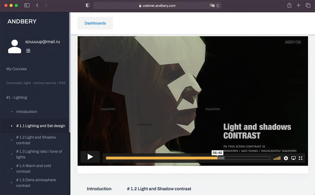Open # 1.3 Lighting ratio lesson
Image resolution: width=315 pixels, height=195 pixels.
[x=39, y=154]
